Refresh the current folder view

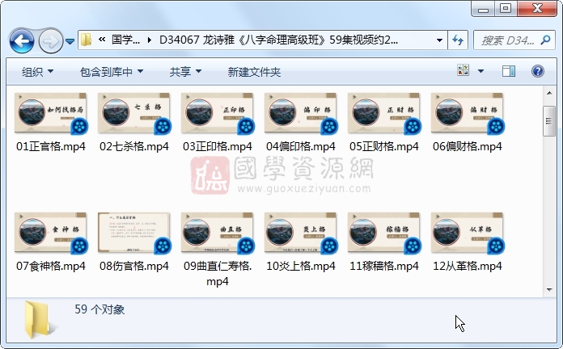click(458, 40)
